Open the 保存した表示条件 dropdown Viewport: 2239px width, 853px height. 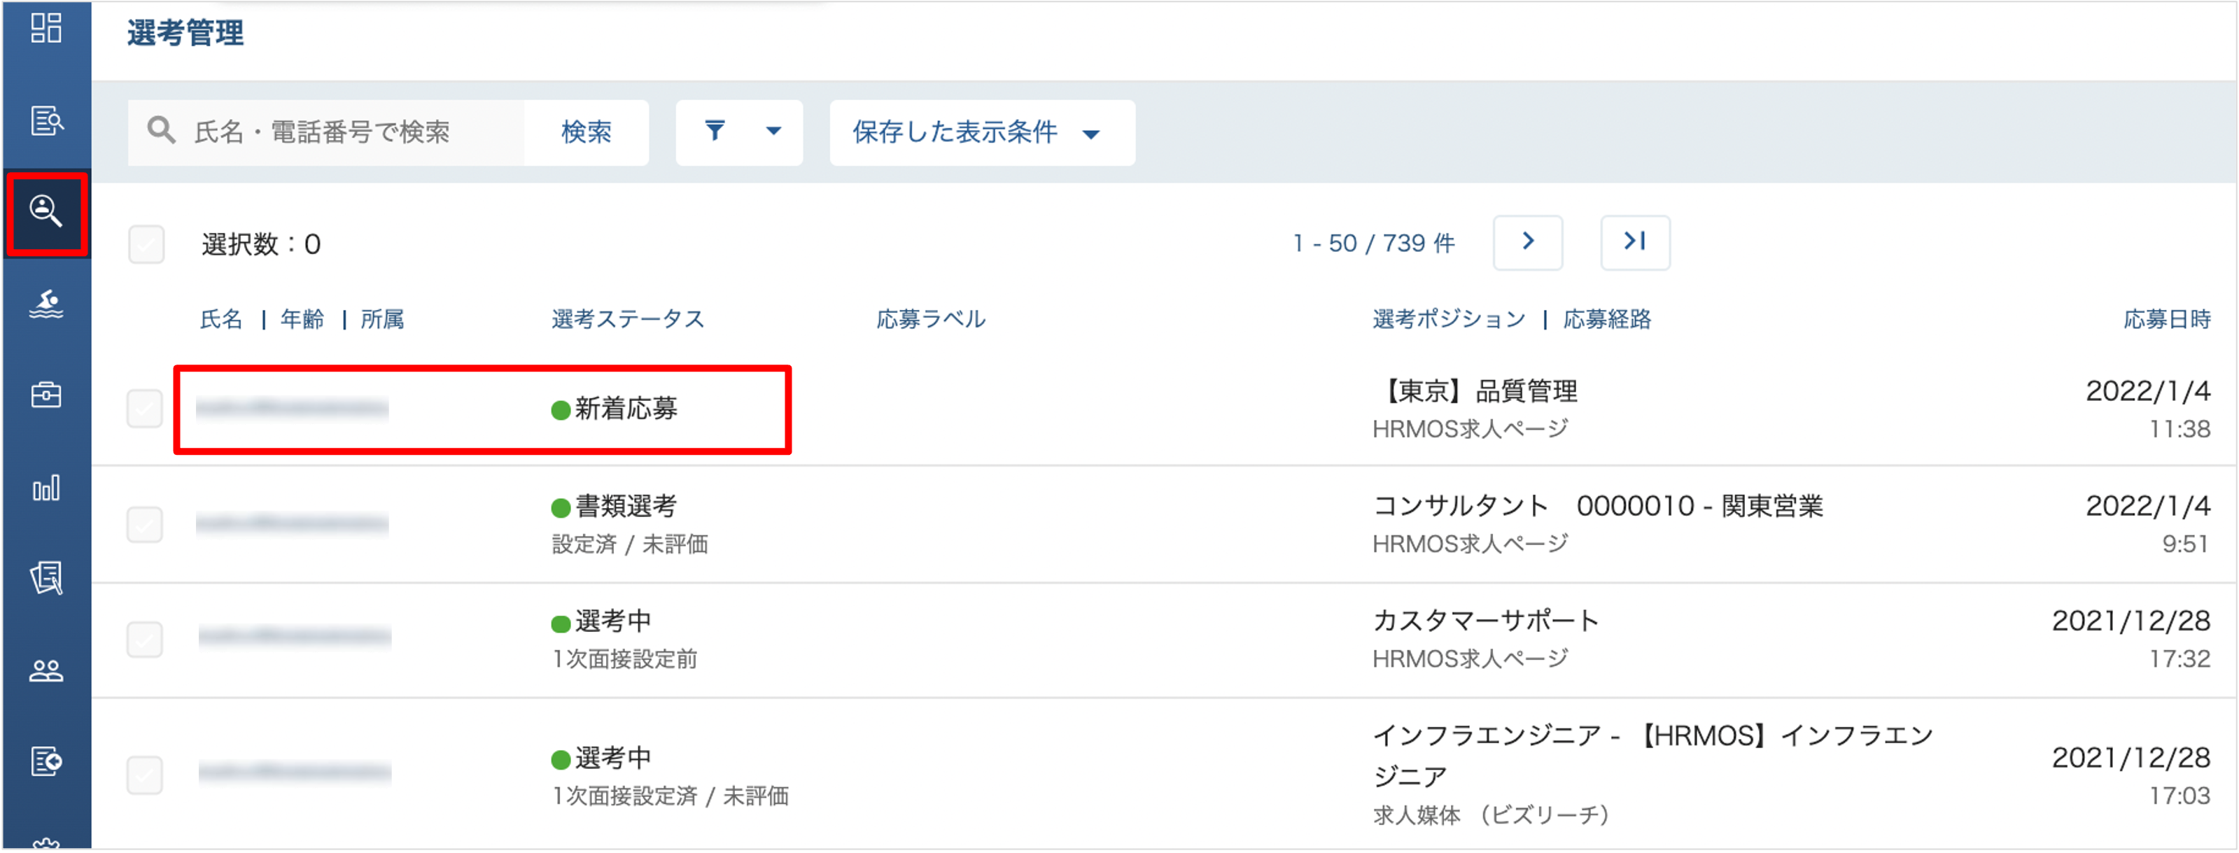pos(981,132)
